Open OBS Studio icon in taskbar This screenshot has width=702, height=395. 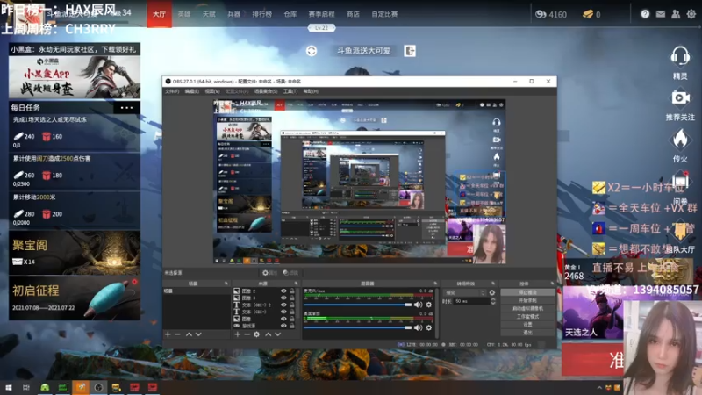[x=98, y=387]
